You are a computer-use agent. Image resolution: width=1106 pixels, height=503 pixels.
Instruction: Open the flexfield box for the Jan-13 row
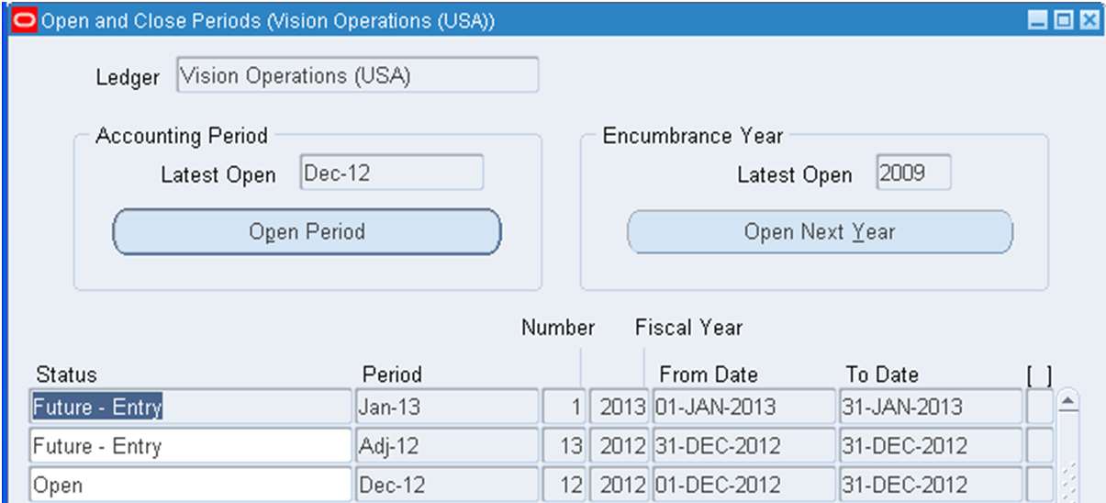1040,407
